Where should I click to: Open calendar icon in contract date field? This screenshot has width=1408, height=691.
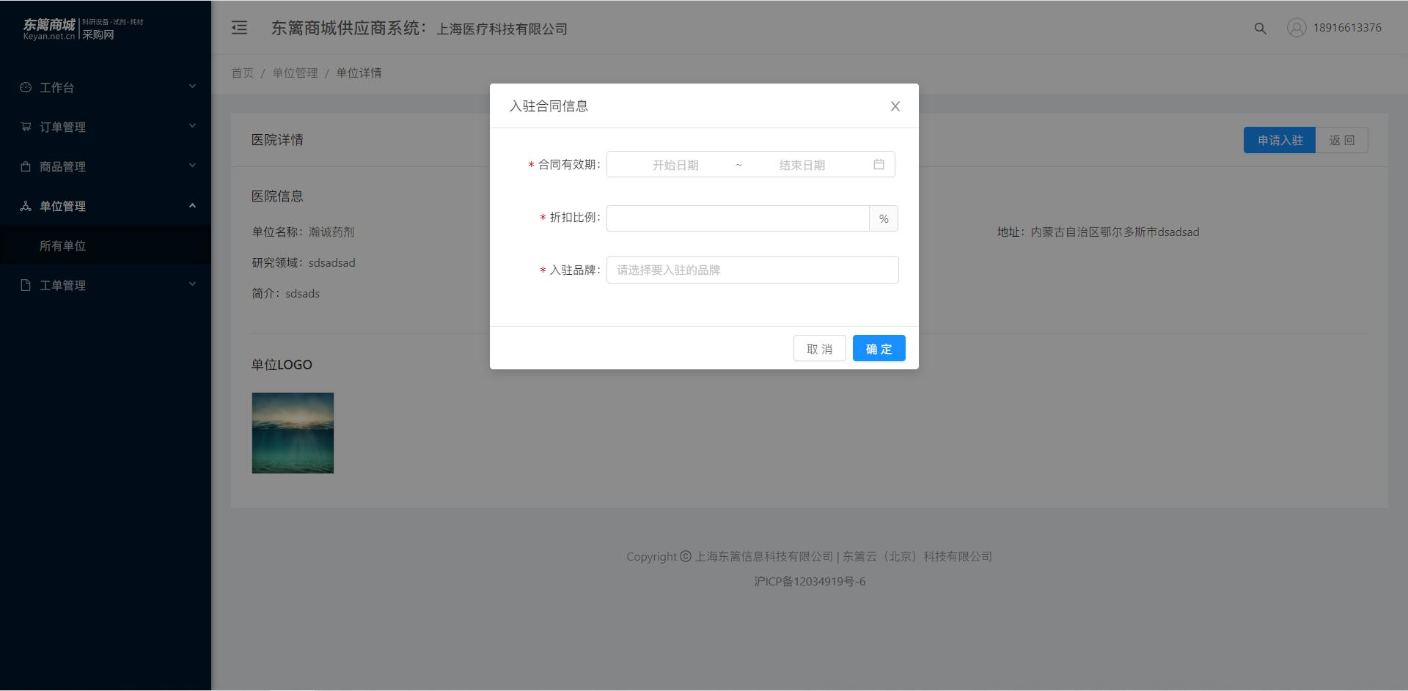coord(879,164)
